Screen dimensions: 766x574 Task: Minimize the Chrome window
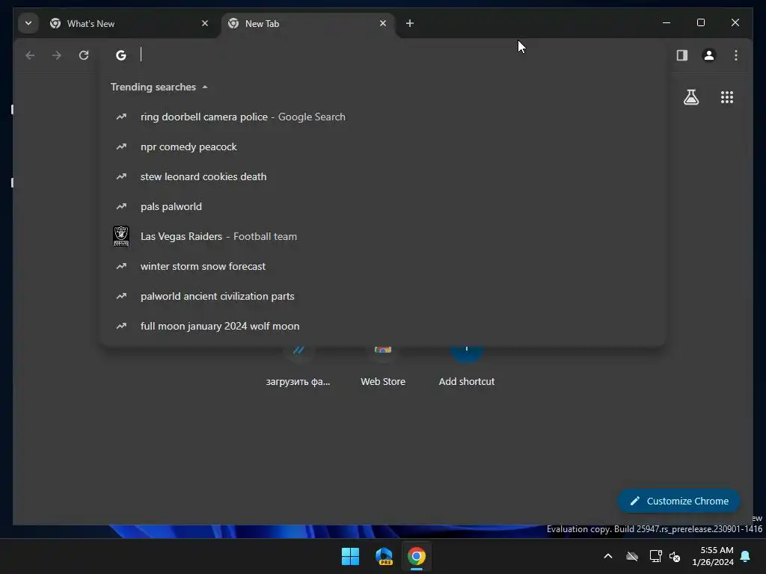click(x=667, y=22)
